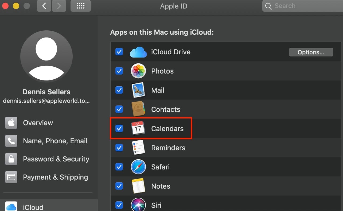Disable Calendars iCloud sync checkbox
Viewport: 343px width, 211px height.
119,129
